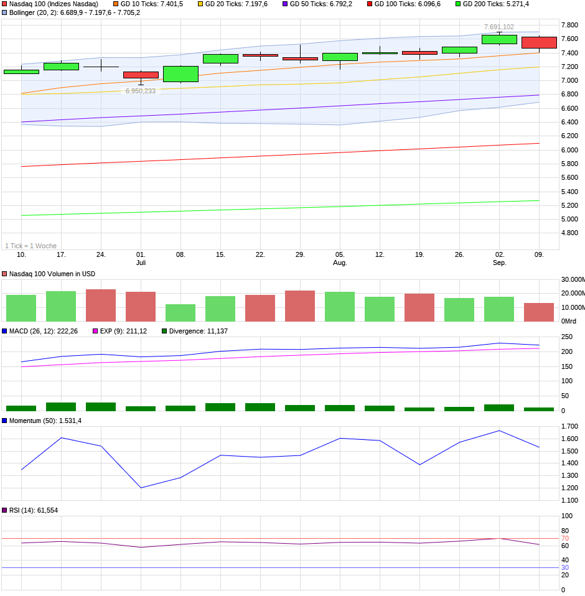
Task: Click the 'RSI (14): 61,554' label
Action: [x=34, y=510]
